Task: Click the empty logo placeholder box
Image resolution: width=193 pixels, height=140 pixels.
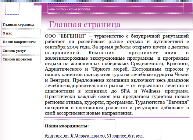Action: coord(12,9)
